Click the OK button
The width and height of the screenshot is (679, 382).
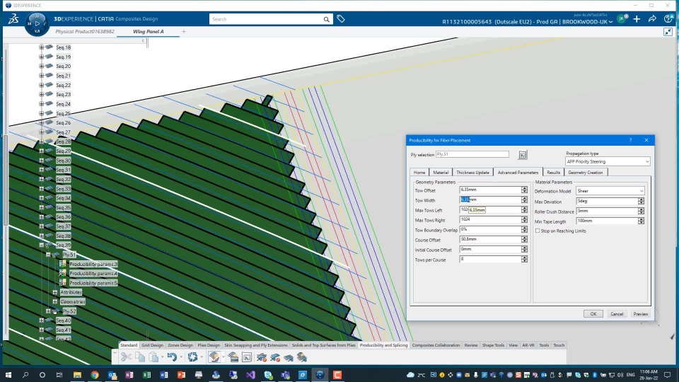593,314
